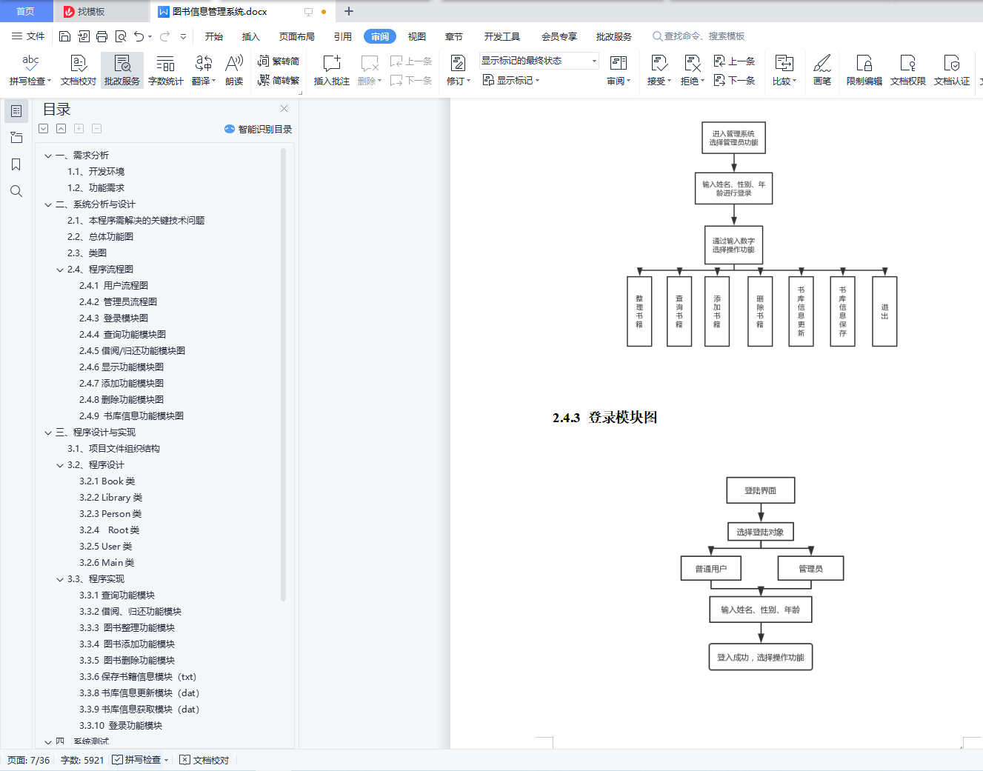Collapse the 3.3、程序实现 node
Viewport: 983px width, 771px height.
pos(60,579)
